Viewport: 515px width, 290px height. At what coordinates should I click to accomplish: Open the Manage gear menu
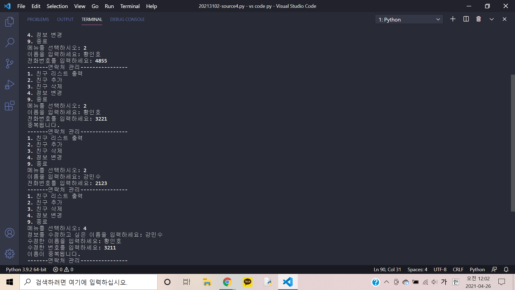point(10,253)
